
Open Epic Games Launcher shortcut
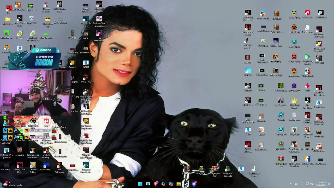pyautogui.click(x=294, y=162)
